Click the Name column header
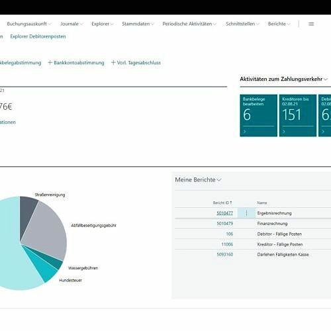The width and height of the screenshot is (331, 331). pos(262,203)
